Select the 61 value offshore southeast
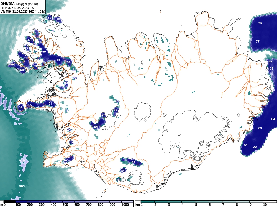The image size is (277, 207). coord(246,145)
